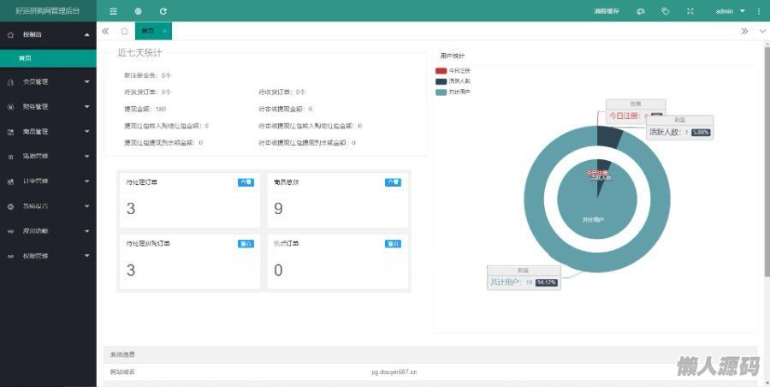Click the tag note icon in header
The image size is (770, 387).
coord(665,11)
